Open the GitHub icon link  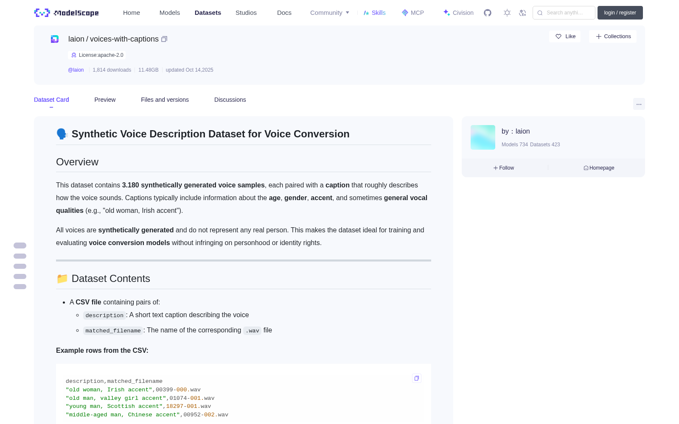point(488,13)
